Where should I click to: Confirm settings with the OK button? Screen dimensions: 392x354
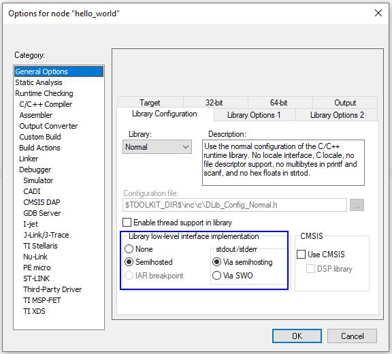297,336
